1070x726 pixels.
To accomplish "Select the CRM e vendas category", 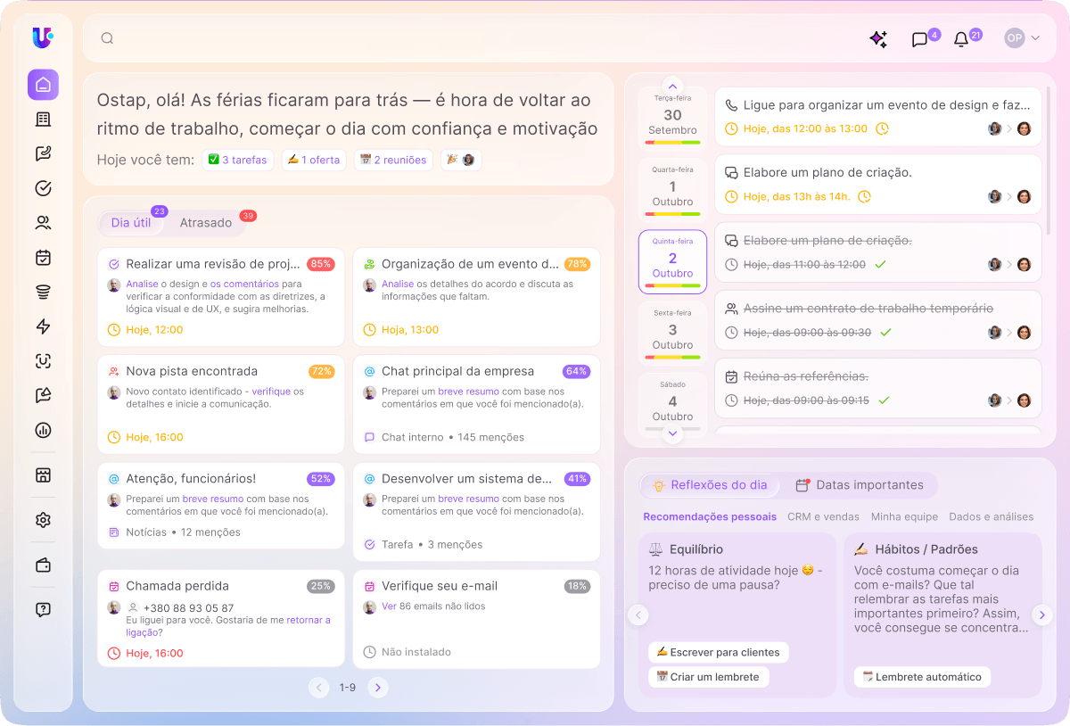I will (823, 516).
